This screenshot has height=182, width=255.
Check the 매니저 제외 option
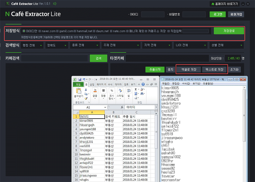[127, 31]
